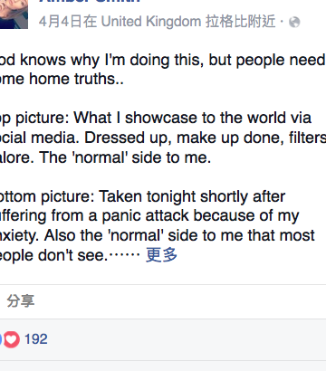
Task: Open the author's profile picture thumbnail
Action: (14, 14)
